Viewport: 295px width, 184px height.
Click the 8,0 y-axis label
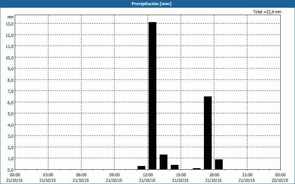tap(11, 80)
